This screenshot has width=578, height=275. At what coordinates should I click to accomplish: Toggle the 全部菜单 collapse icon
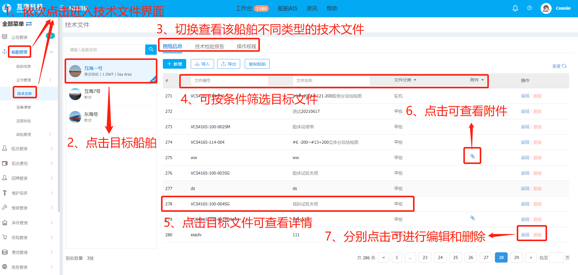tap(29, 24)
